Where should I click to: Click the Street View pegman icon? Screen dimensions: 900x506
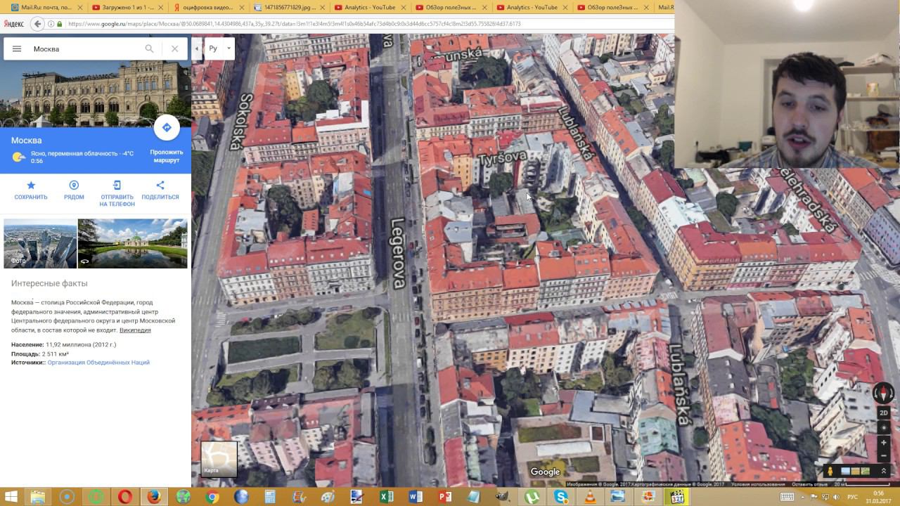pyautogui.click(x=830, y=471)
